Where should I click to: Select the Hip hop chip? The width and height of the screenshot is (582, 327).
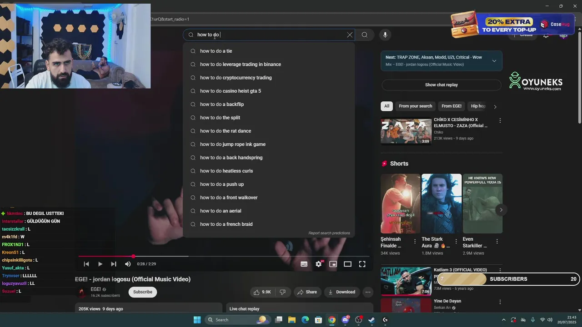(x=478, y=106)
